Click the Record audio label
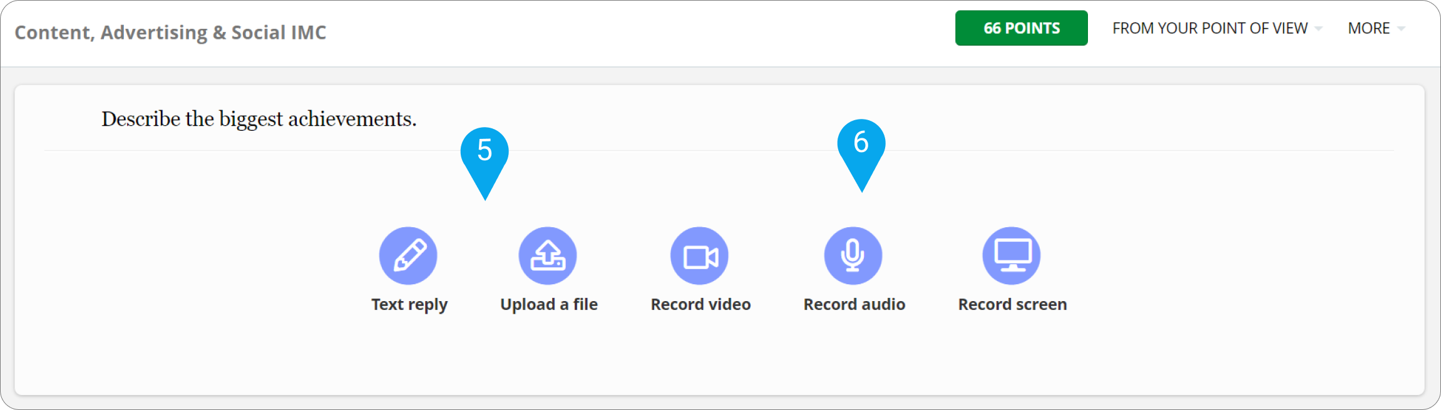Image resolution: width=1441 pixels, height=410 pixels. (854, 305)
